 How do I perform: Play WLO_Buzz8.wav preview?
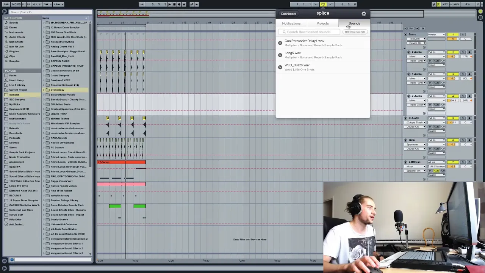point(280,67)
